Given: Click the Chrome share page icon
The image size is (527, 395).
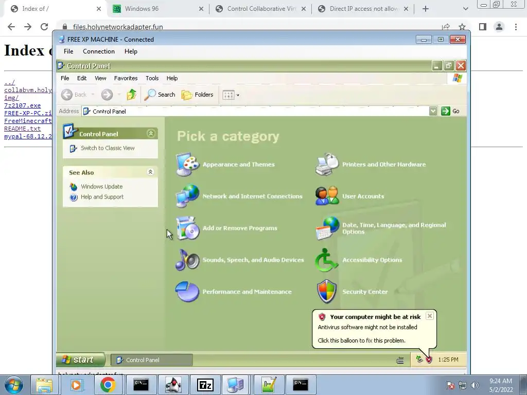Looking at the screenshot, I should 446,27.
